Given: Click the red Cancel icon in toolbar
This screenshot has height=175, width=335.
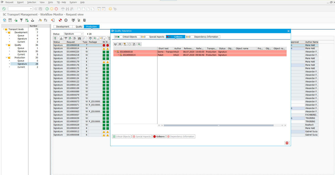Looking at the screenshot, I should pyautogui.click(x=56, y=9).
